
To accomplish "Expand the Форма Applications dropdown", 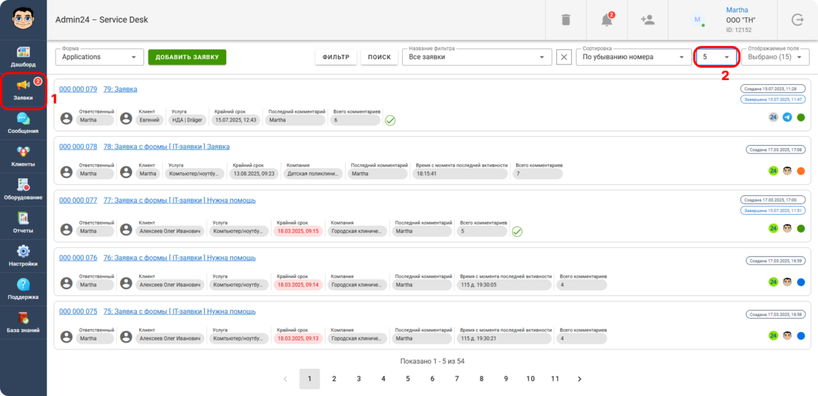I will [99, 57].
